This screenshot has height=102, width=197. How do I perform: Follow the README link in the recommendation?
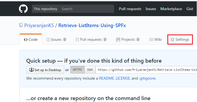coord(106,78)
